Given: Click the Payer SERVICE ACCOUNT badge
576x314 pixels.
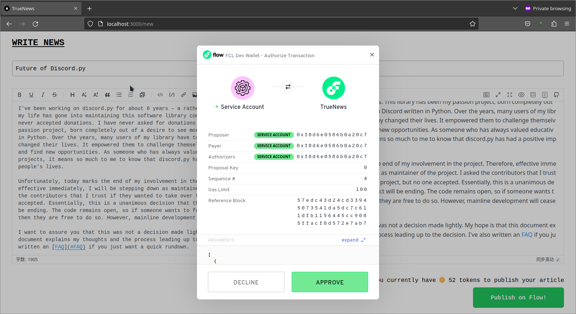Looking at the screenshot, I should 274,146.
